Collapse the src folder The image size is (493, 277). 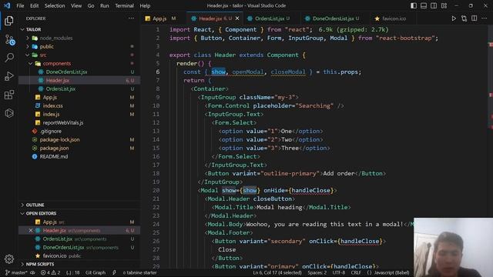pos(79,55)
